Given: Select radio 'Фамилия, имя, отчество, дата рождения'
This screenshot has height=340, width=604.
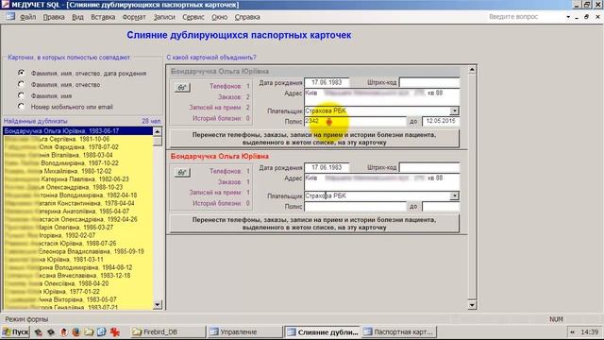Looking at the screenshot, I should [21, 73].
